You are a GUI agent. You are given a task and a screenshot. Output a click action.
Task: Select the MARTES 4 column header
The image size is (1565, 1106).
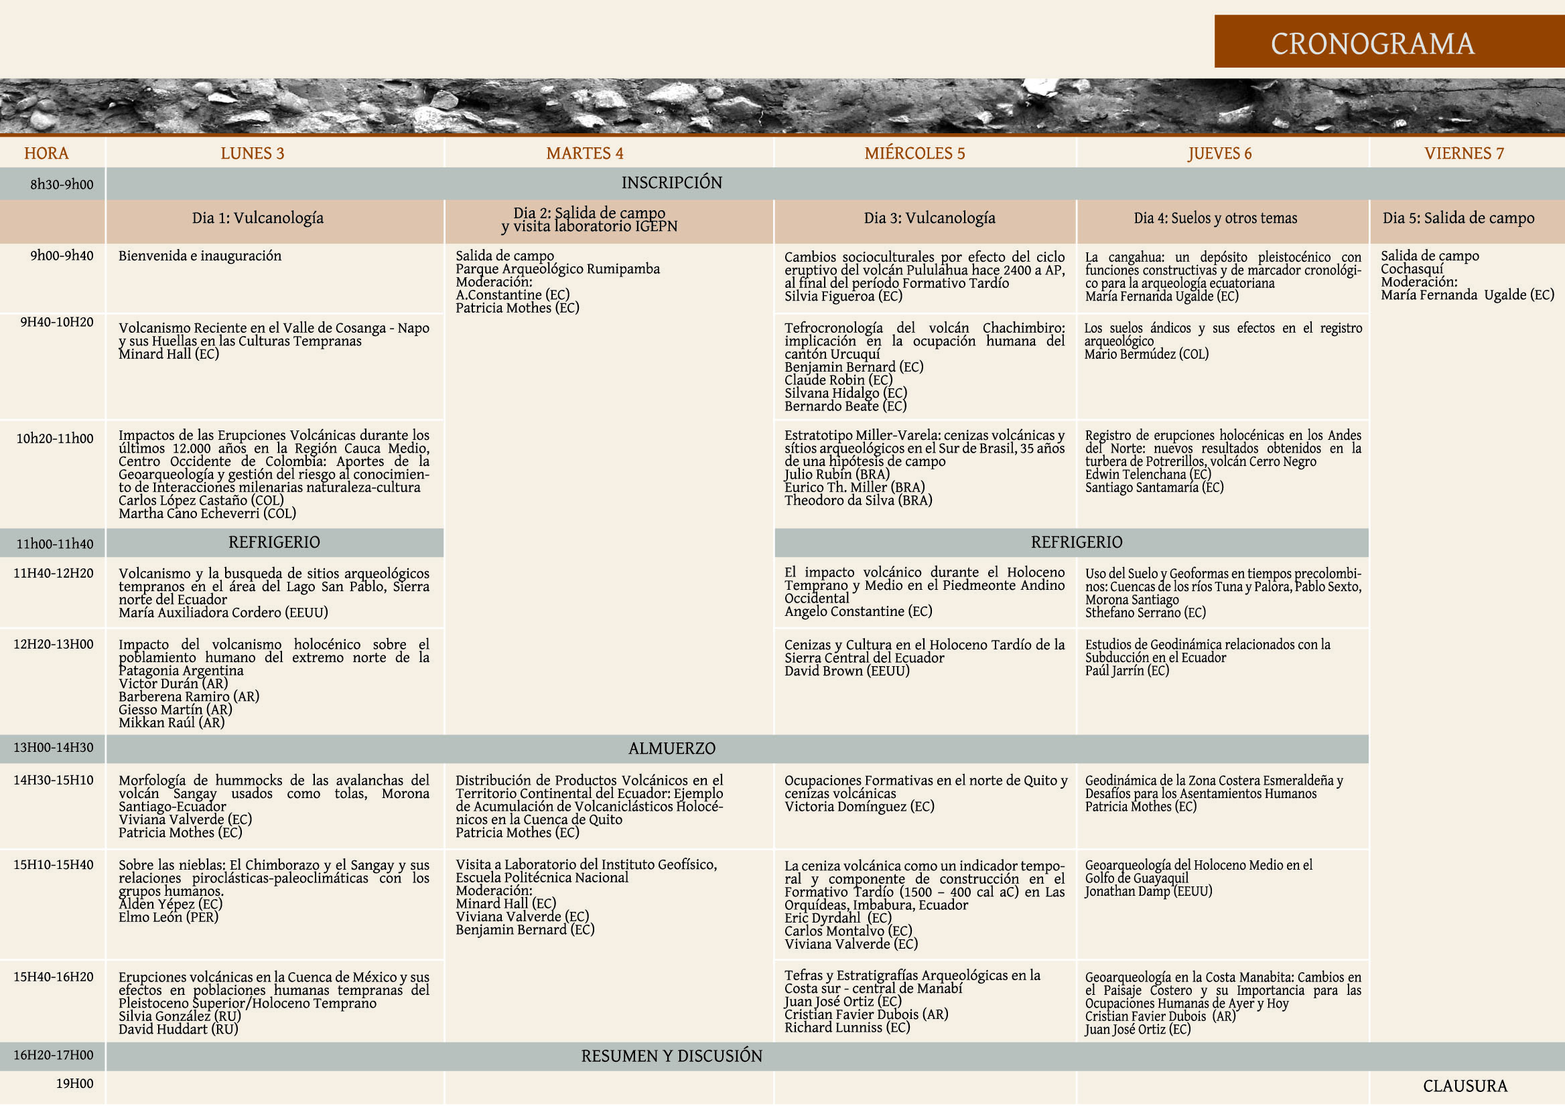point(585,153)
